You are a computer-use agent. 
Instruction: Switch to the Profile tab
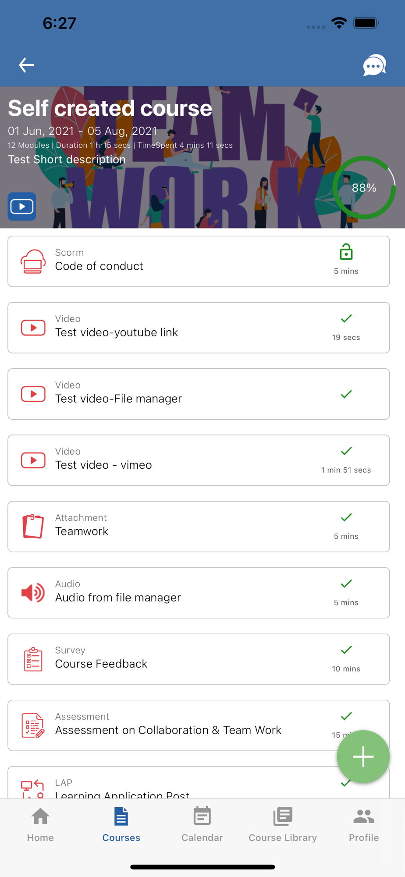pos(364,825)
